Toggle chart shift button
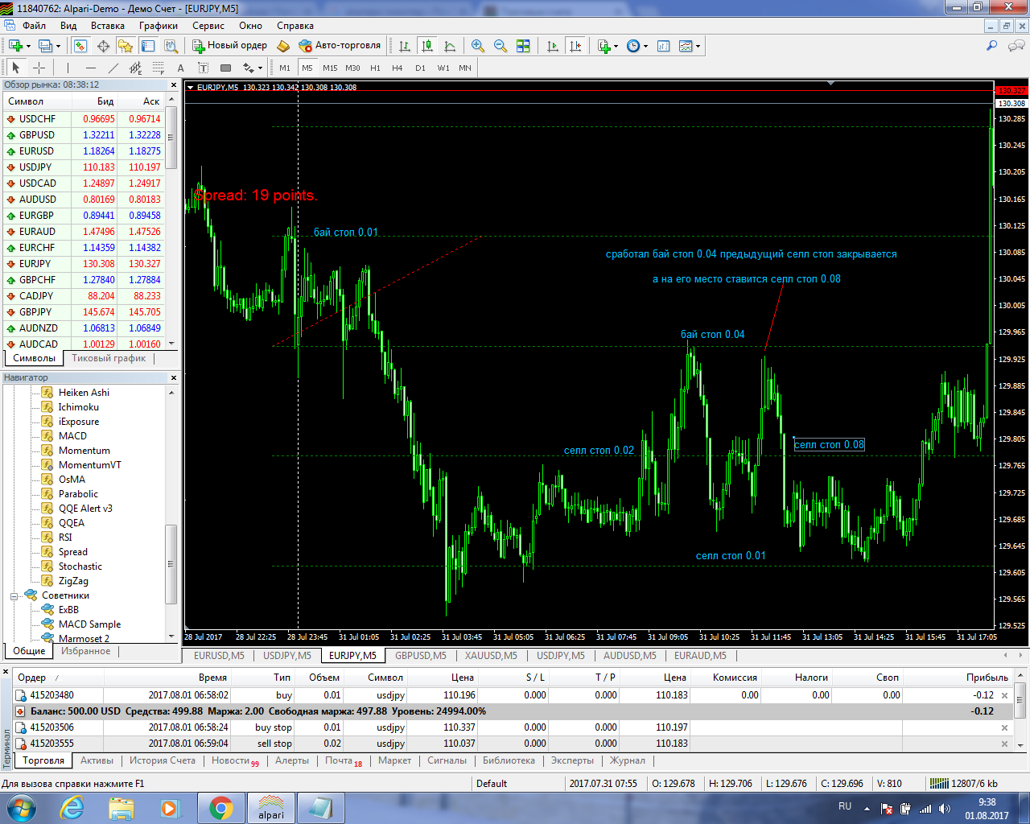Viewport: 1030px width, 824px height. (575, 46)
